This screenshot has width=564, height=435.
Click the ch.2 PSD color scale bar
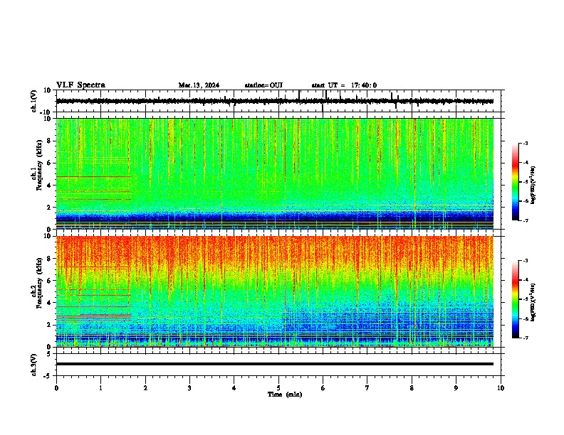point(515,299)
